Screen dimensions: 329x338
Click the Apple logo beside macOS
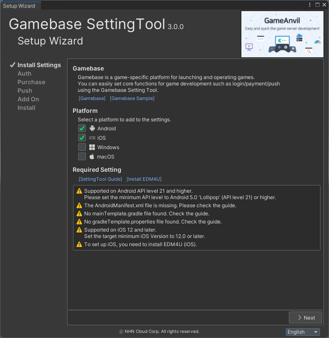click(x=92, y=156)
